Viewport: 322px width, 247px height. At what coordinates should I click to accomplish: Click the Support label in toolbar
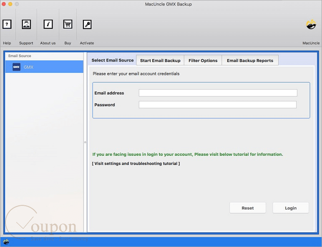pos(26,43)
